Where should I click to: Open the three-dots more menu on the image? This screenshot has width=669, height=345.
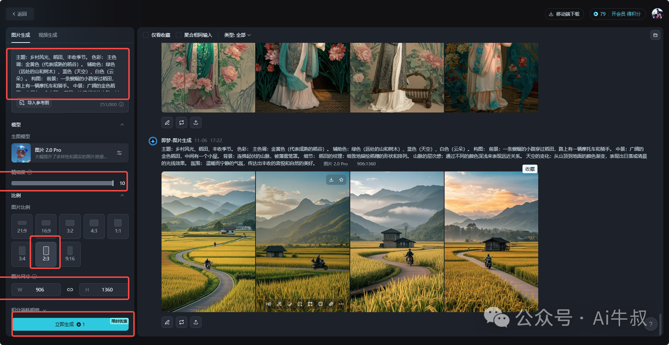[341, 304]
